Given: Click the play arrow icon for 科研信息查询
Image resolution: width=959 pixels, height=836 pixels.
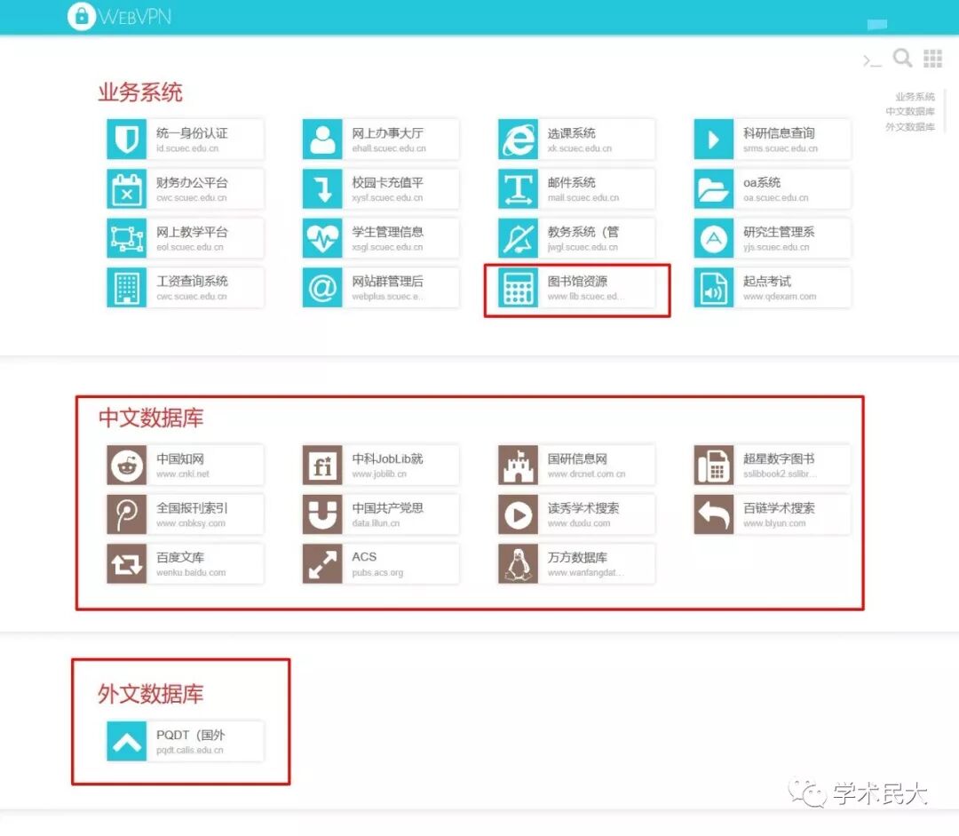Looking at the screenshot, I should pos(714,139).
